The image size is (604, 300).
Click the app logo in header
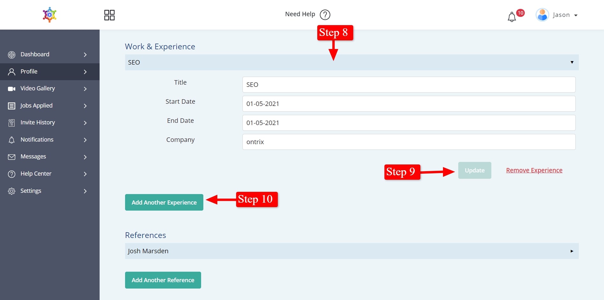[50, 15]
